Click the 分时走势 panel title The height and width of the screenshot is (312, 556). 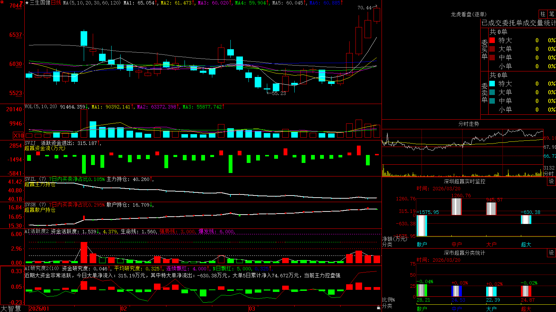pos(469,124)
